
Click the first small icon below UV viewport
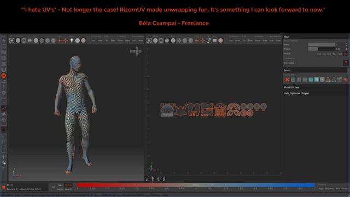pos(147,179)
